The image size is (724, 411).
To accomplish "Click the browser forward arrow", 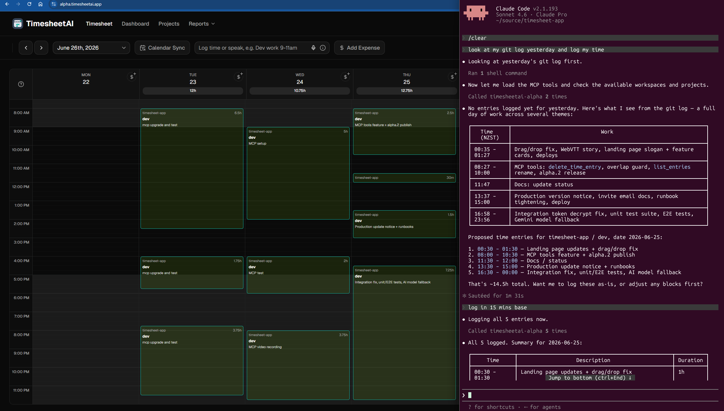I will 18,4.
